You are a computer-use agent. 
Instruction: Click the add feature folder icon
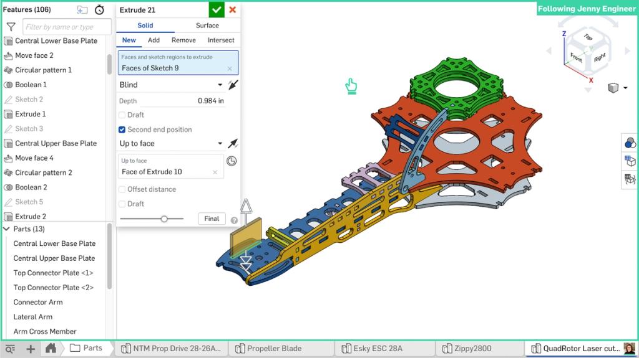pyautogui.click(x=82, y=10)
